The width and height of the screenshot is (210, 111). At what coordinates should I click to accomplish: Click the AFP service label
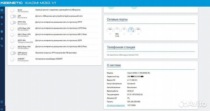19,16
